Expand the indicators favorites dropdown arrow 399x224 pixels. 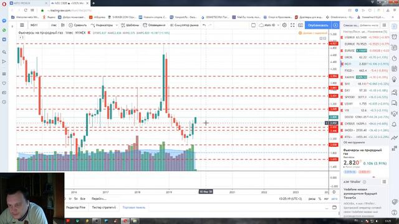pos(117,25)
